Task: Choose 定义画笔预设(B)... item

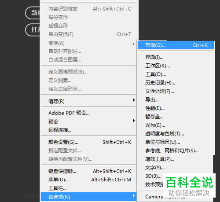Action: pos(89,72)
